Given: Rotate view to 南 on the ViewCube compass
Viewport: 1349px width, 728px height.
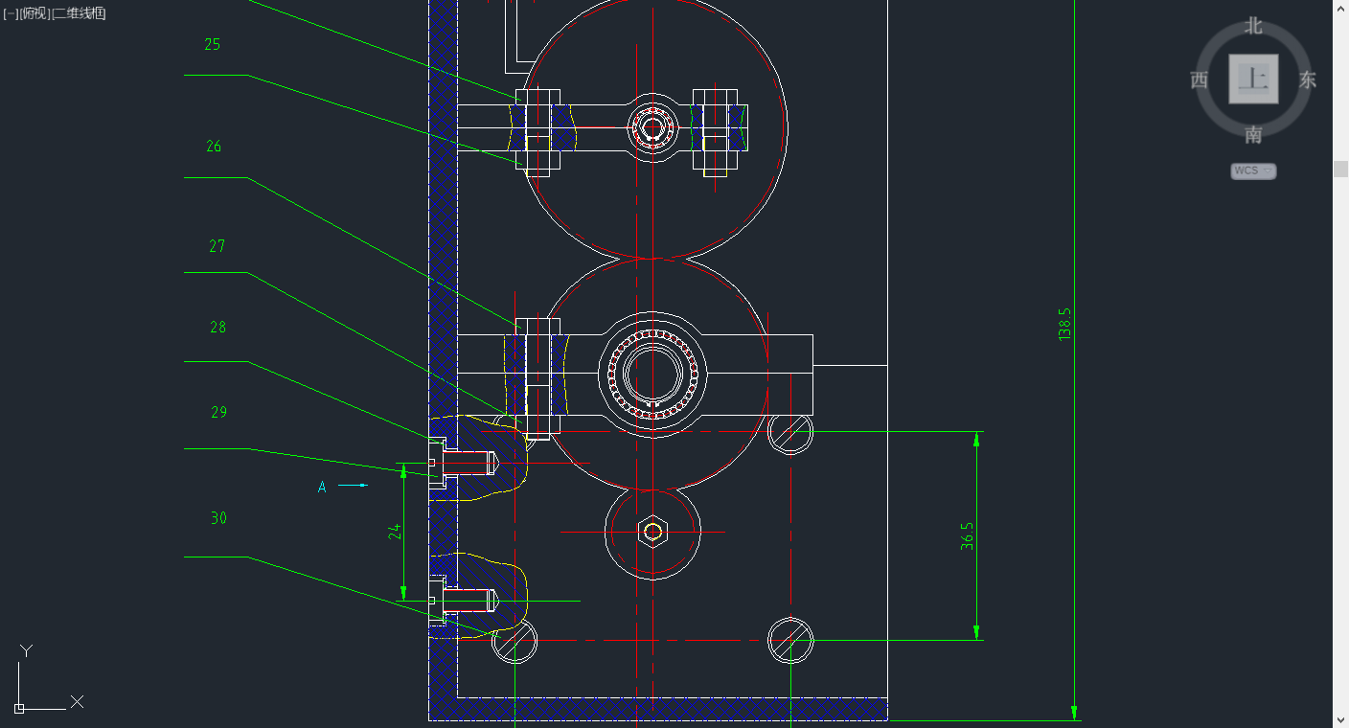Looking at the screenshot, I should [x=1253, y=134].
